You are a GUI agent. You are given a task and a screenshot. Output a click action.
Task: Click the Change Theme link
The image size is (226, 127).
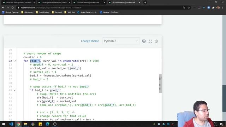coord(90,41)
